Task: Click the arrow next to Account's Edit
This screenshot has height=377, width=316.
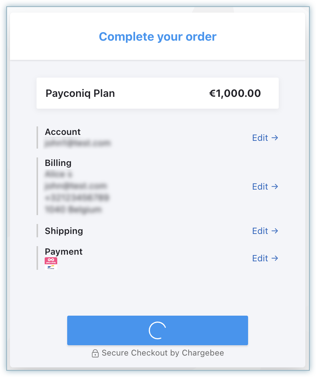Action: coord(275,138)
